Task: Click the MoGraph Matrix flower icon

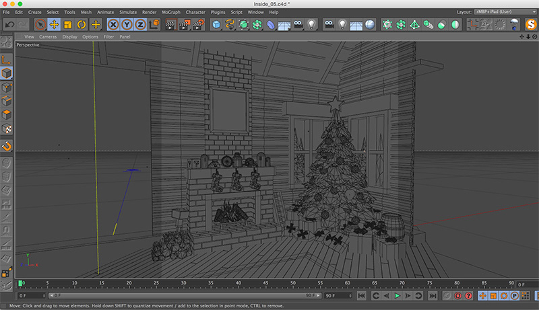Action: (x=401, y=25)
